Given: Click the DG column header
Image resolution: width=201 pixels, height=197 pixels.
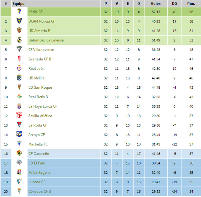Looking at the screenshot, I should pos(174,4).
